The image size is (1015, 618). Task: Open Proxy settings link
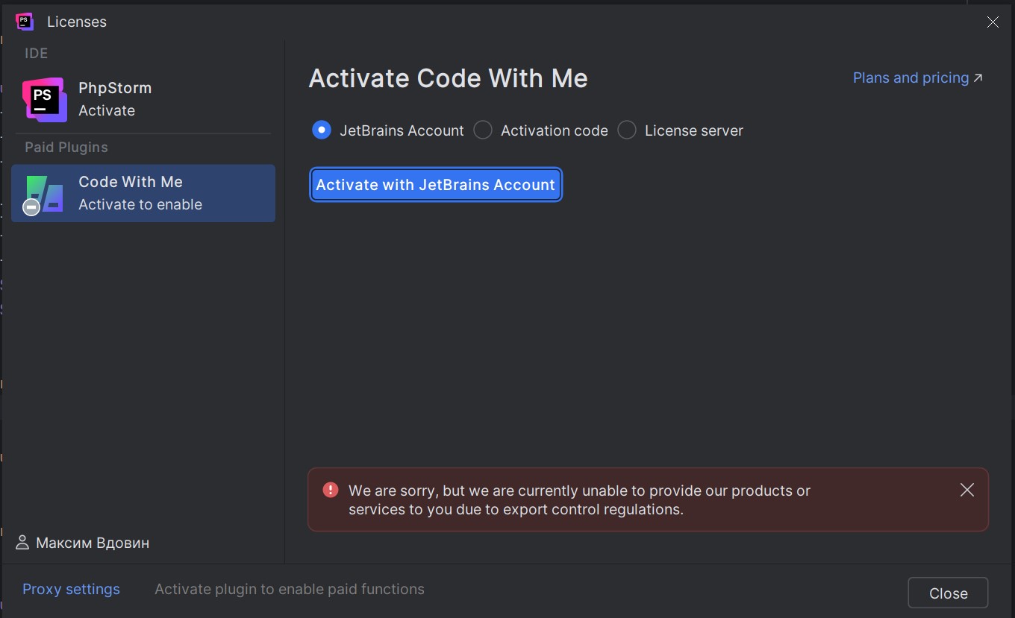71,589
